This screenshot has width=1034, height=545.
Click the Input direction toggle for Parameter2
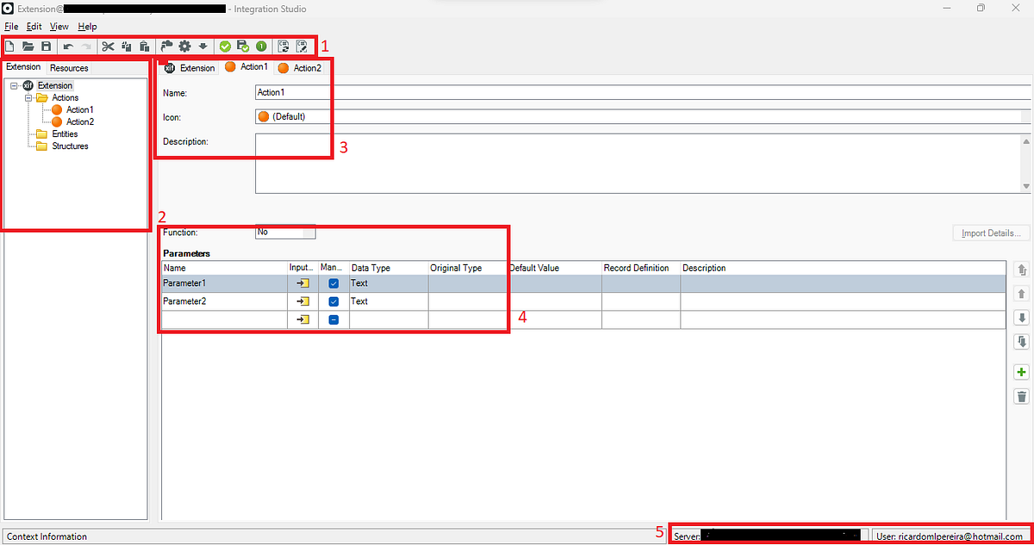(x=302, y=301)
